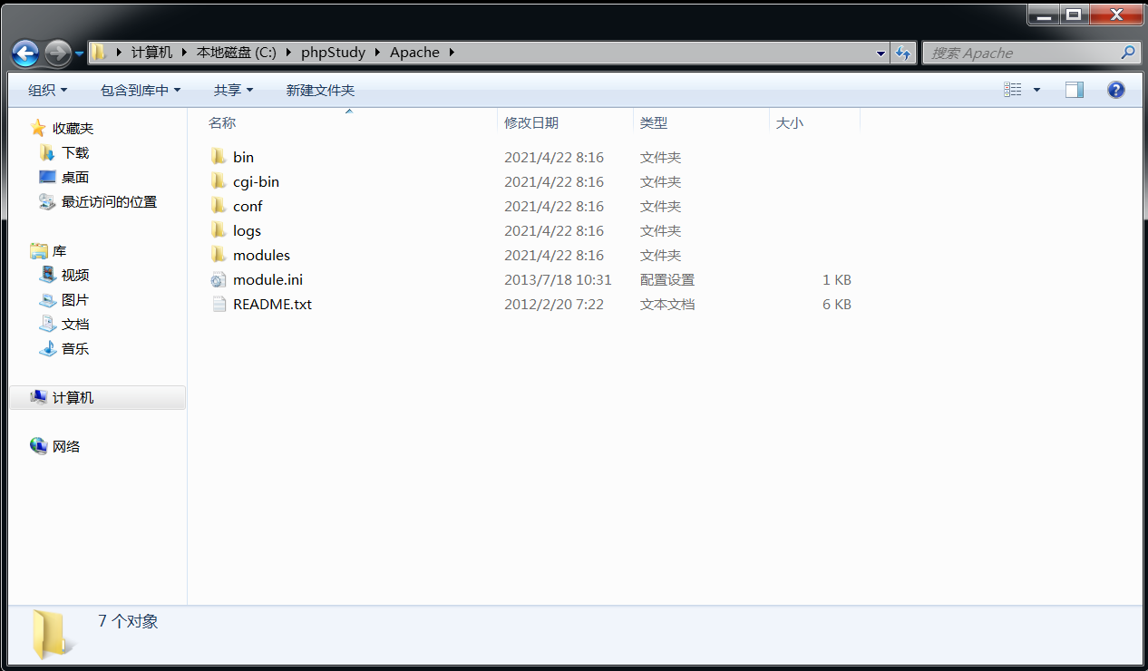Open the 共享 menu
The height and width of the screenshot is (671, 1148).
(233, 90)
